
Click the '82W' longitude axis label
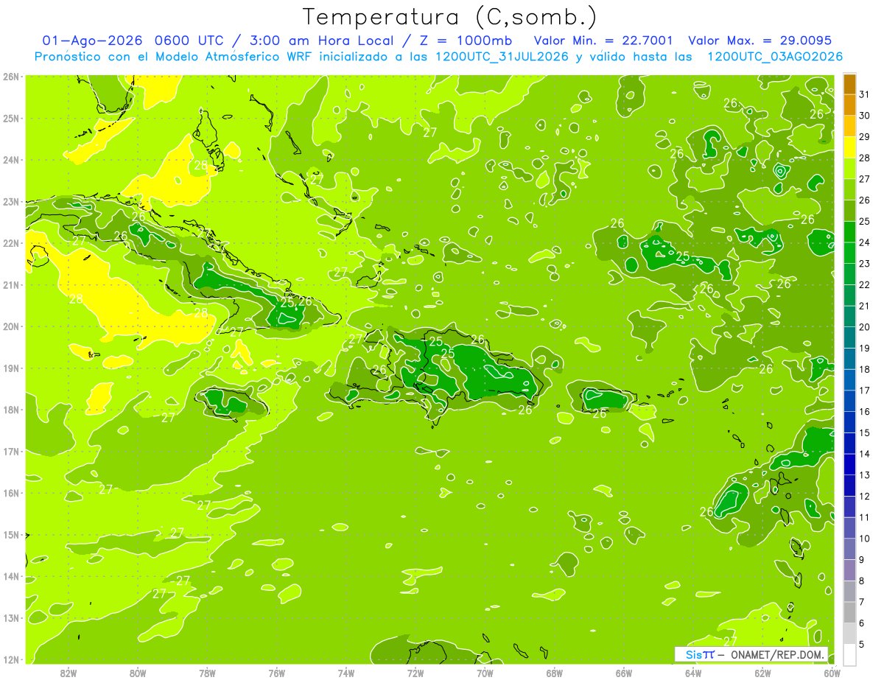pos(69,672)
